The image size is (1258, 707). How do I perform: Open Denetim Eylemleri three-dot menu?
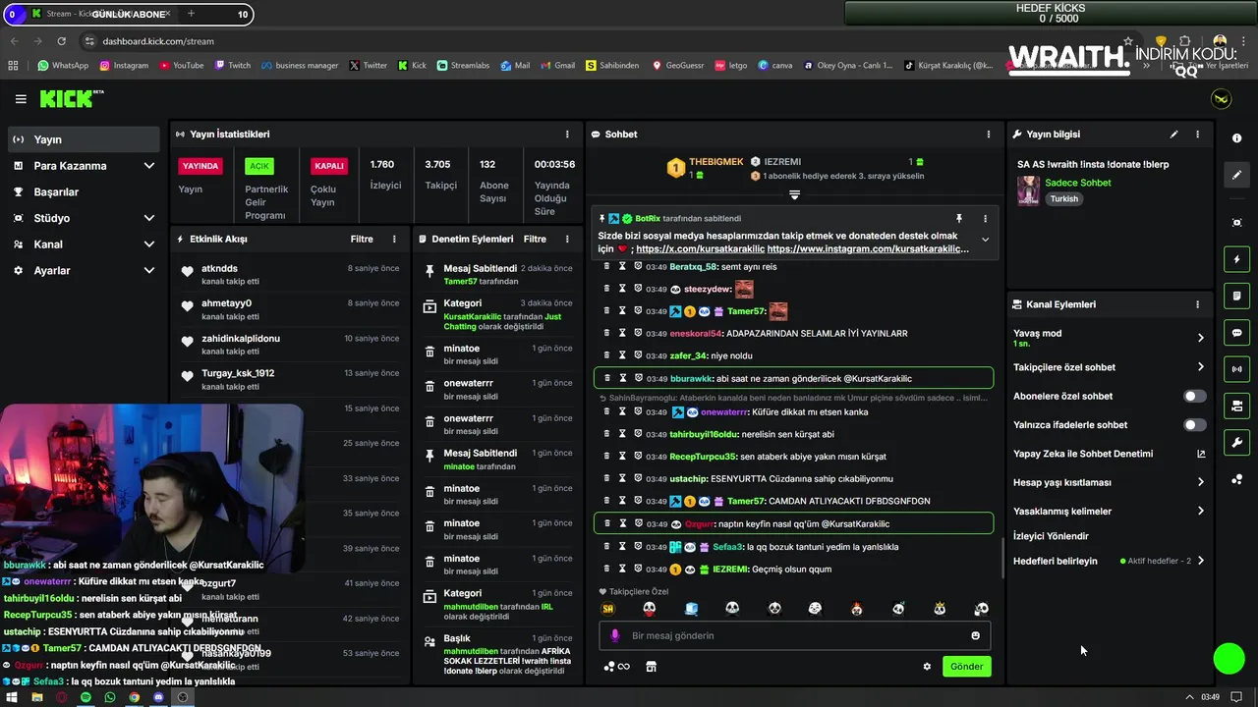[x=567, y=239]
